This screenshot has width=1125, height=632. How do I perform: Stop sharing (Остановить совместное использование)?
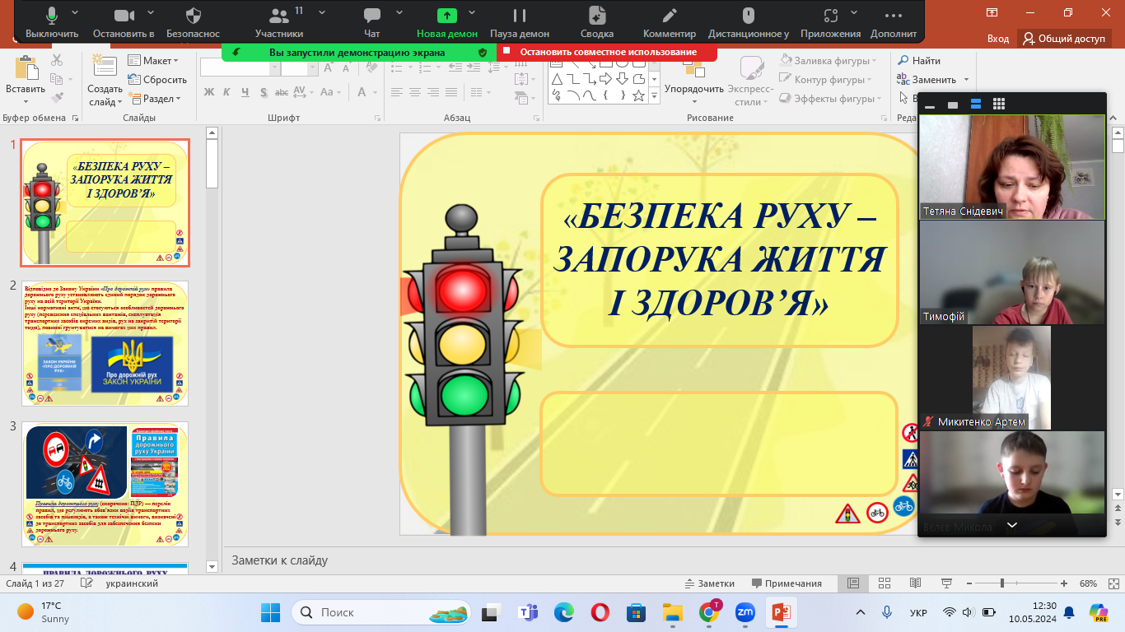608,52
